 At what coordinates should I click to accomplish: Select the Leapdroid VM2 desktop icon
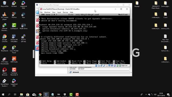(x=23, y=5)
